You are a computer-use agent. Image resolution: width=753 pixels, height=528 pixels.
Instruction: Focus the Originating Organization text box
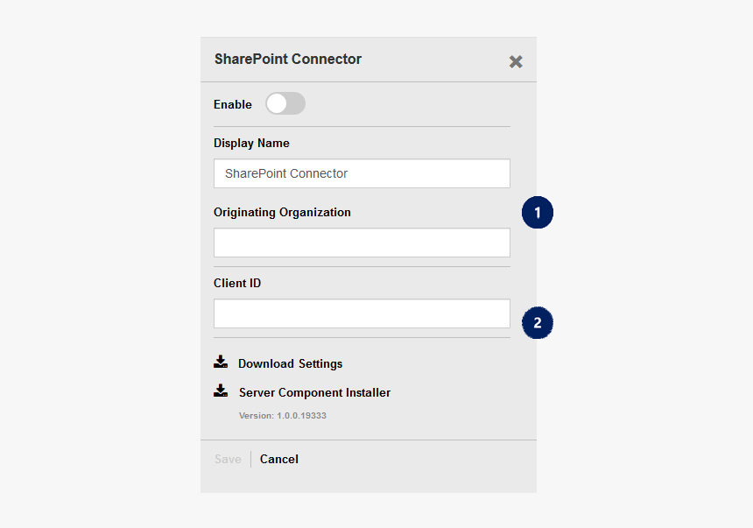point(362,243)
